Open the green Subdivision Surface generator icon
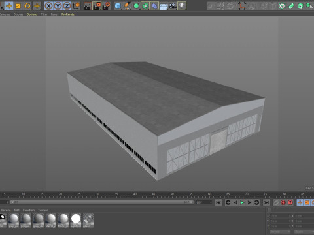The image size is (314, 235). click(x=136, y=6)
